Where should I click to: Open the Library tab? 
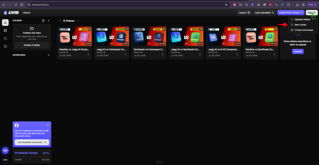coord(26,12)
